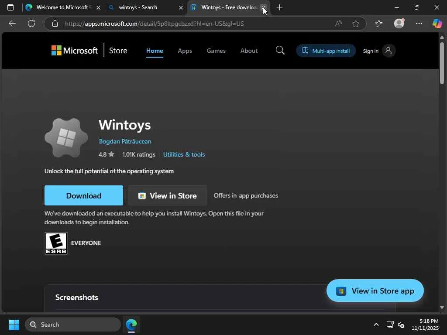The image size is (447, 335).
Task: Click the ESRB Everyone rating badge
Action: (56, 243)
